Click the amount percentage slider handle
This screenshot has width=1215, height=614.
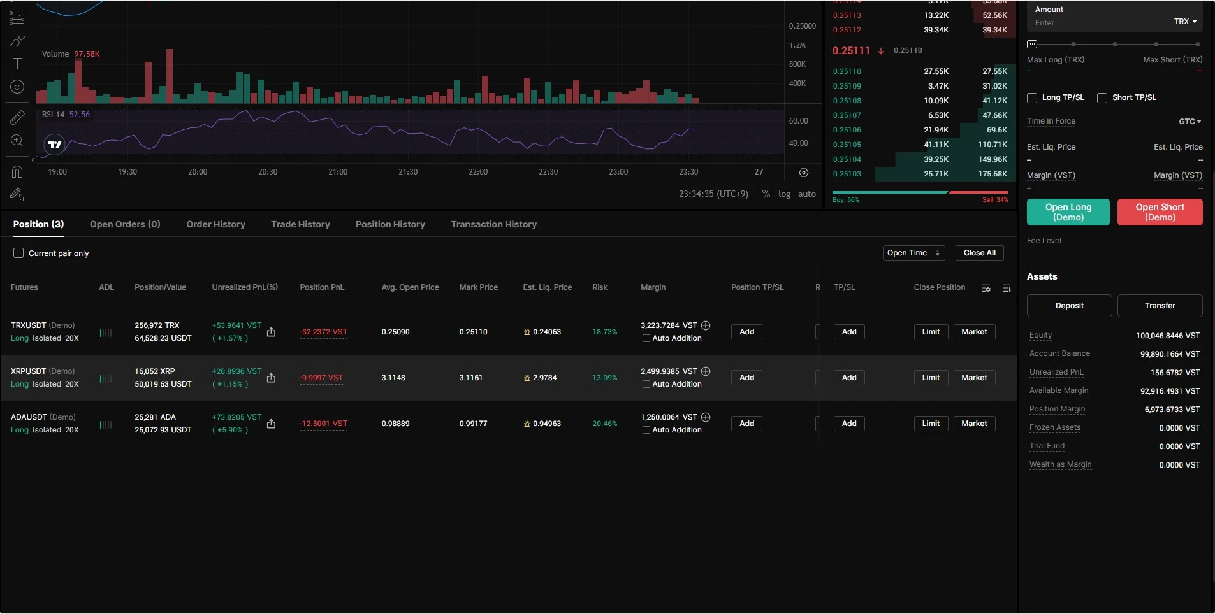pyautogui.click(x=1032, y=45)
